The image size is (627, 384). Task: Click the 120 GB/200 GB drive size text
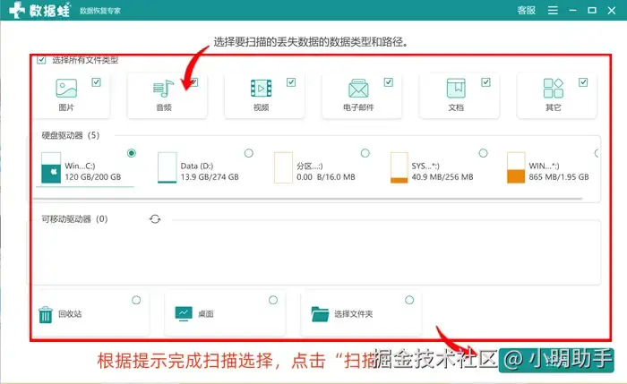tap(93, 177)
